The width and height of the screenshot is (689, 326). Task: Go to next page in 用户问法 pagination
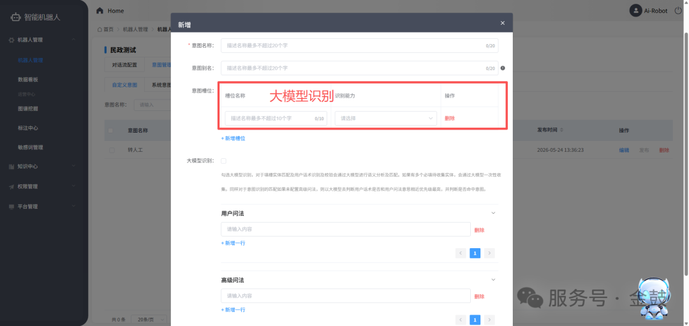(489, 253)
